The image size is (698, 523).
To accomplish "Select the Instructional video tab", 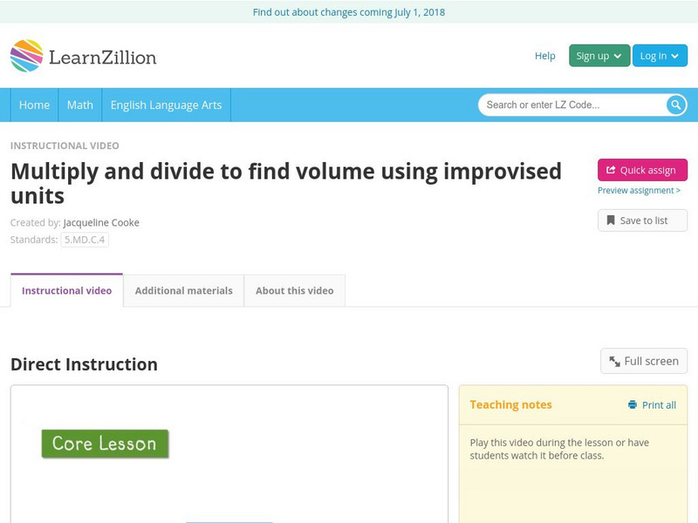I will (x=65, y=289).
